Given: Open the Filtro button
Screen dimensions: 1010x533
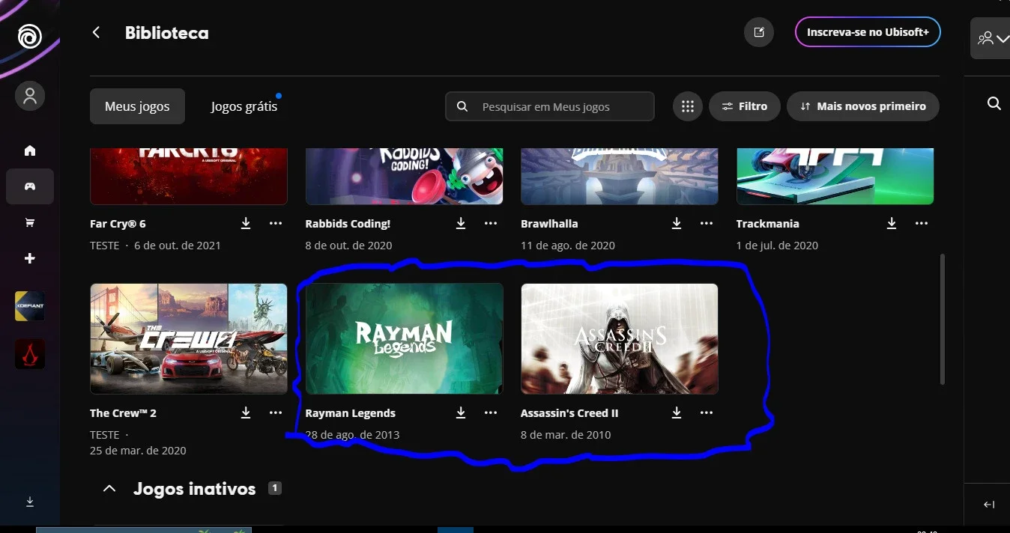Looking at the screenshot, I should click(x=745, y=106).
